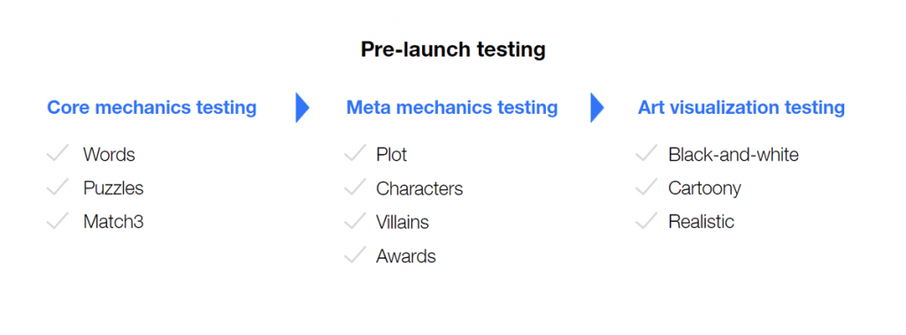The width and height of the screenshot is (906, 335).
Task: Select the checkmark beside Match3
Action: 58,221
